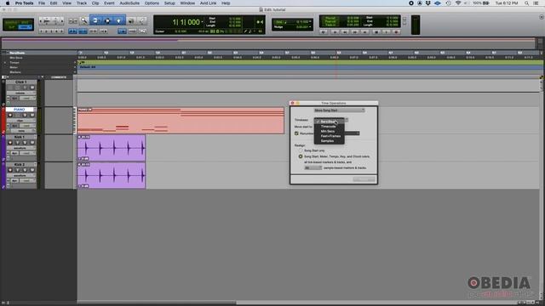The width and height of the screenshot is (545, 306).
Task: Click Go to End transport button
Action: [365, 32]
